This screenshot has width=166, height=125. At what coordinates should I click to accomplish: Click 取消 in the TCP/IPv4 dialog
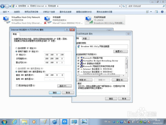tap(68, 93)
